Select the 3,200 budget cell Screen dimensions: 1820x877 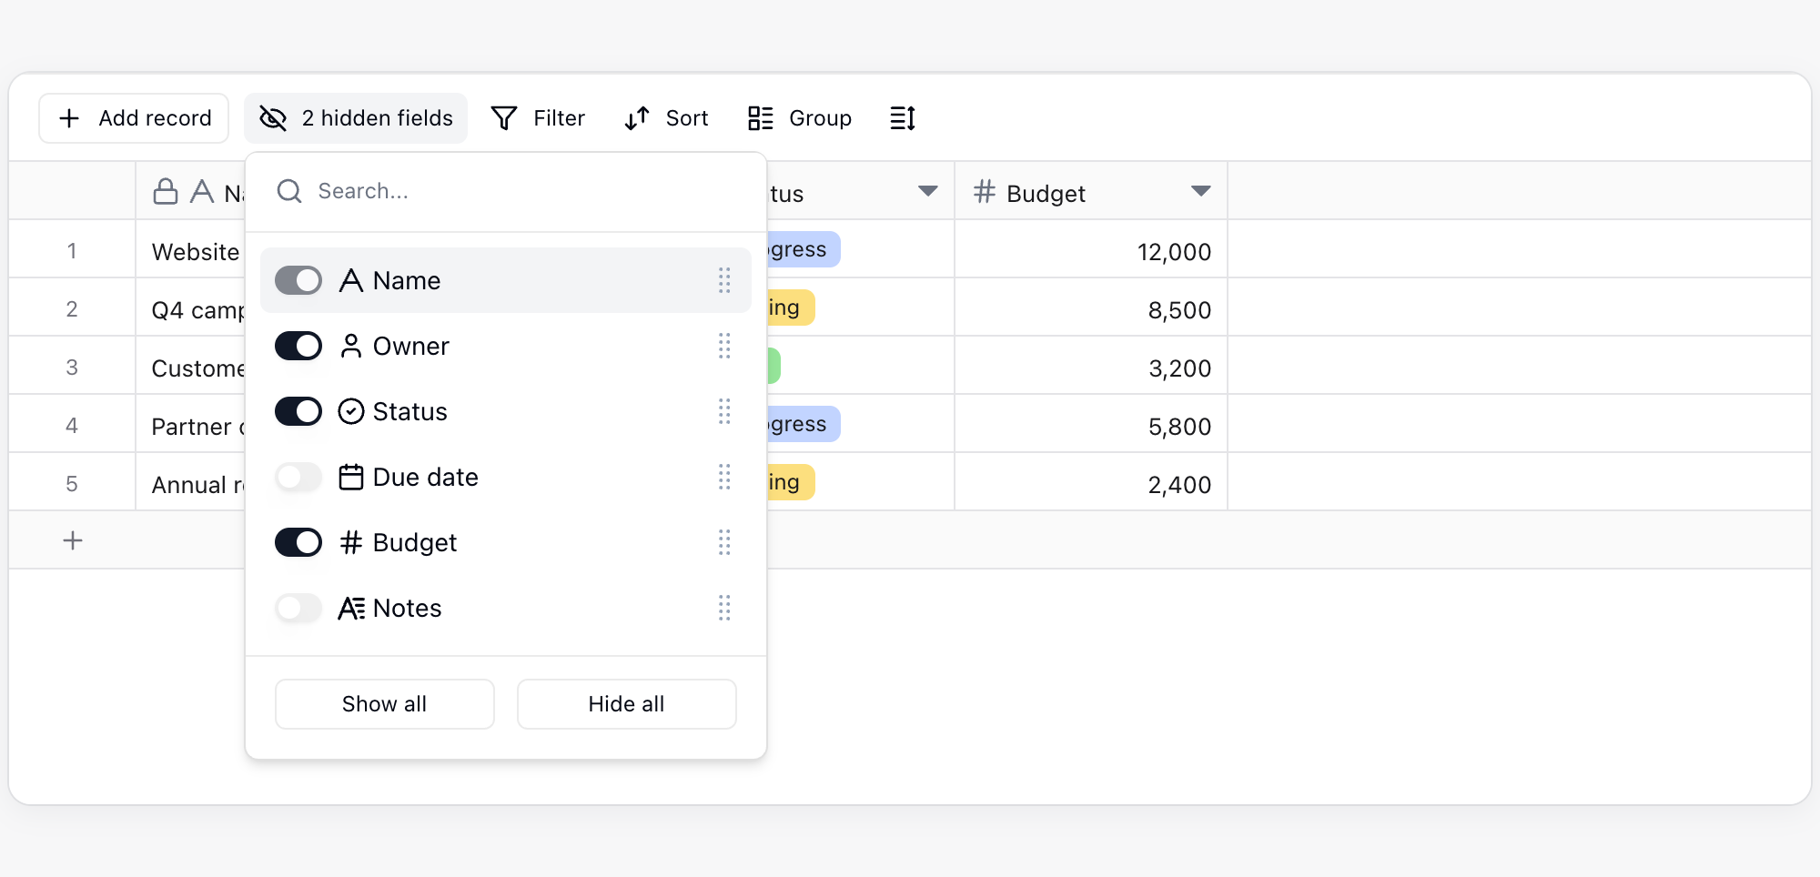(x=1091, y=366)
